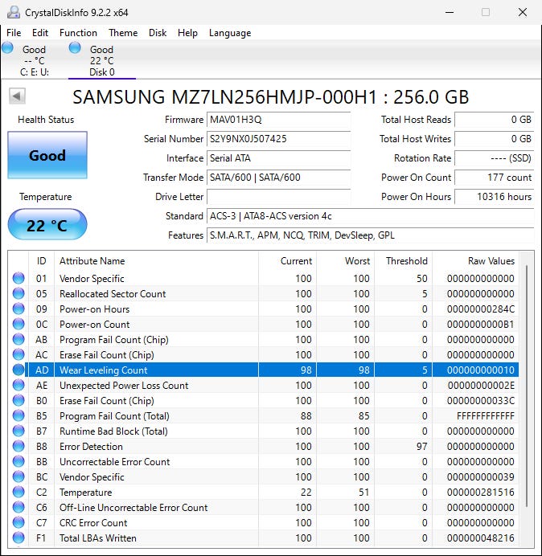
Task: Click the CrystalDiskInfo app icon in title bar
Action: point(14,12)
